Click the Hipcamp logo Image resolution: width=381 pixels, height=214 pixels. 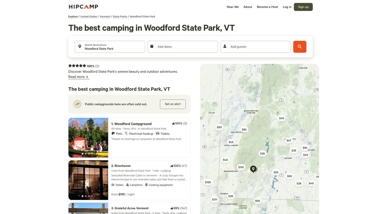tap(83, 6)
